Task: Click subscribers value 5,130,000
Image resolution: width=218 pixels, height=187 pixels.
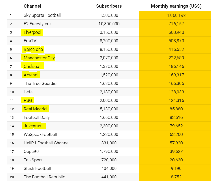Action: (x=109, y=109)
